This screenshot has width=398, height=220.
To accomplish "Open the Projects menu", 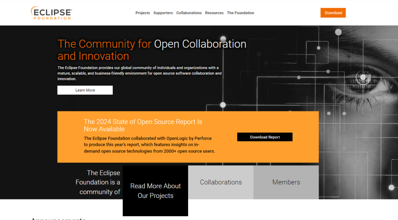I will [x=143, y=13].
